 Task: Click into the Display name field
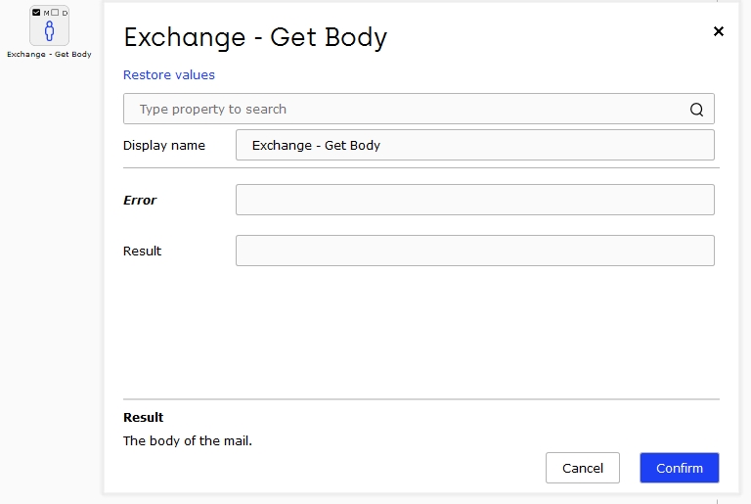[474, 145]
